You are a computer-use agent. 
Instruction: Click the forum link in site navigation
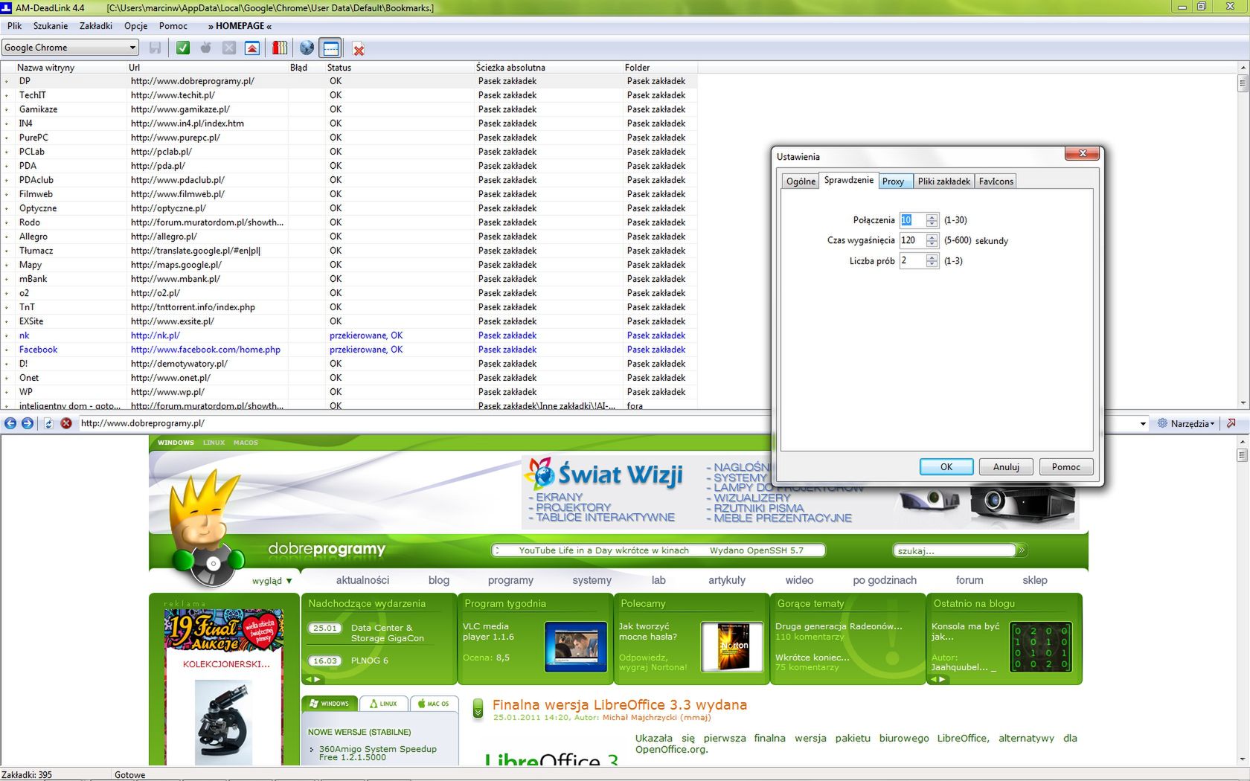pos(969,580)
